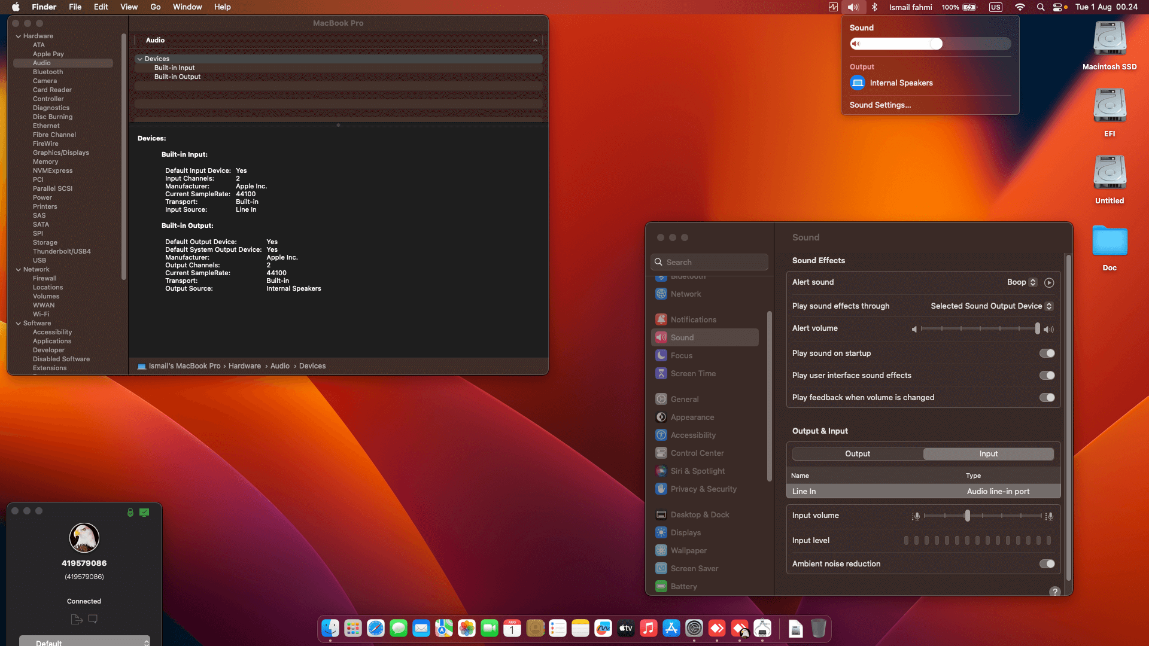Open Alert sound Boop dropdown
The width and height of the screenshot is (1149, 646).
point(1022,282)
